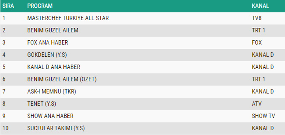
Task: Click the SIRA column header
Action: (x=8, y=6)
